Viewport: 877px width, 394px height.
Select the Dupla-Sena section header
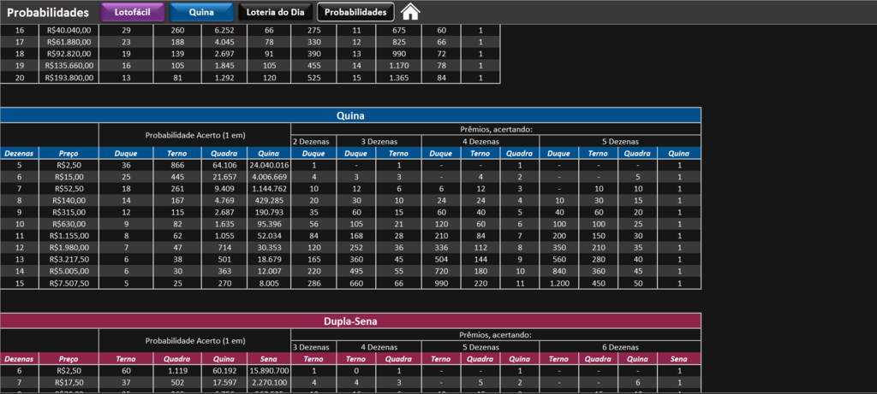[x=350, y=320]
